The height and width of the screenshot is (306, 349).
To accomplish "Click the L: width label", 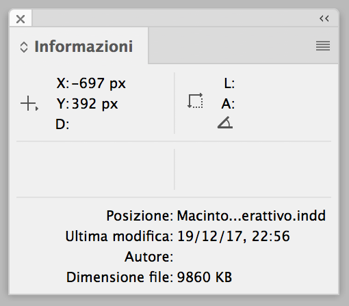I will 229,83.
